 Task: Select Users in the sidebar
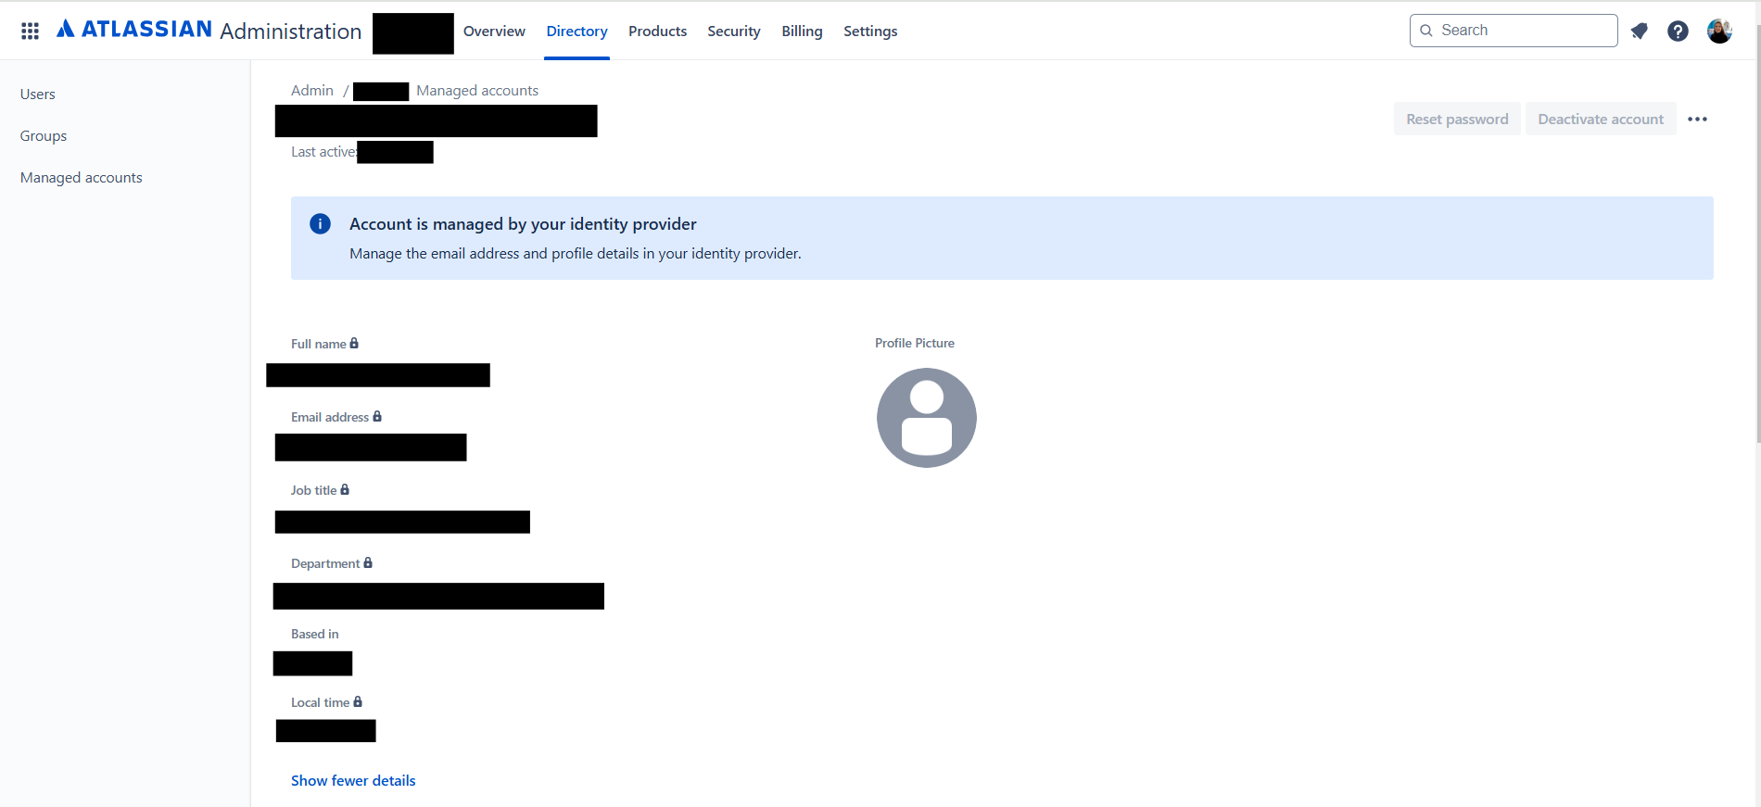pyautogui.click(x=38, y=94)
